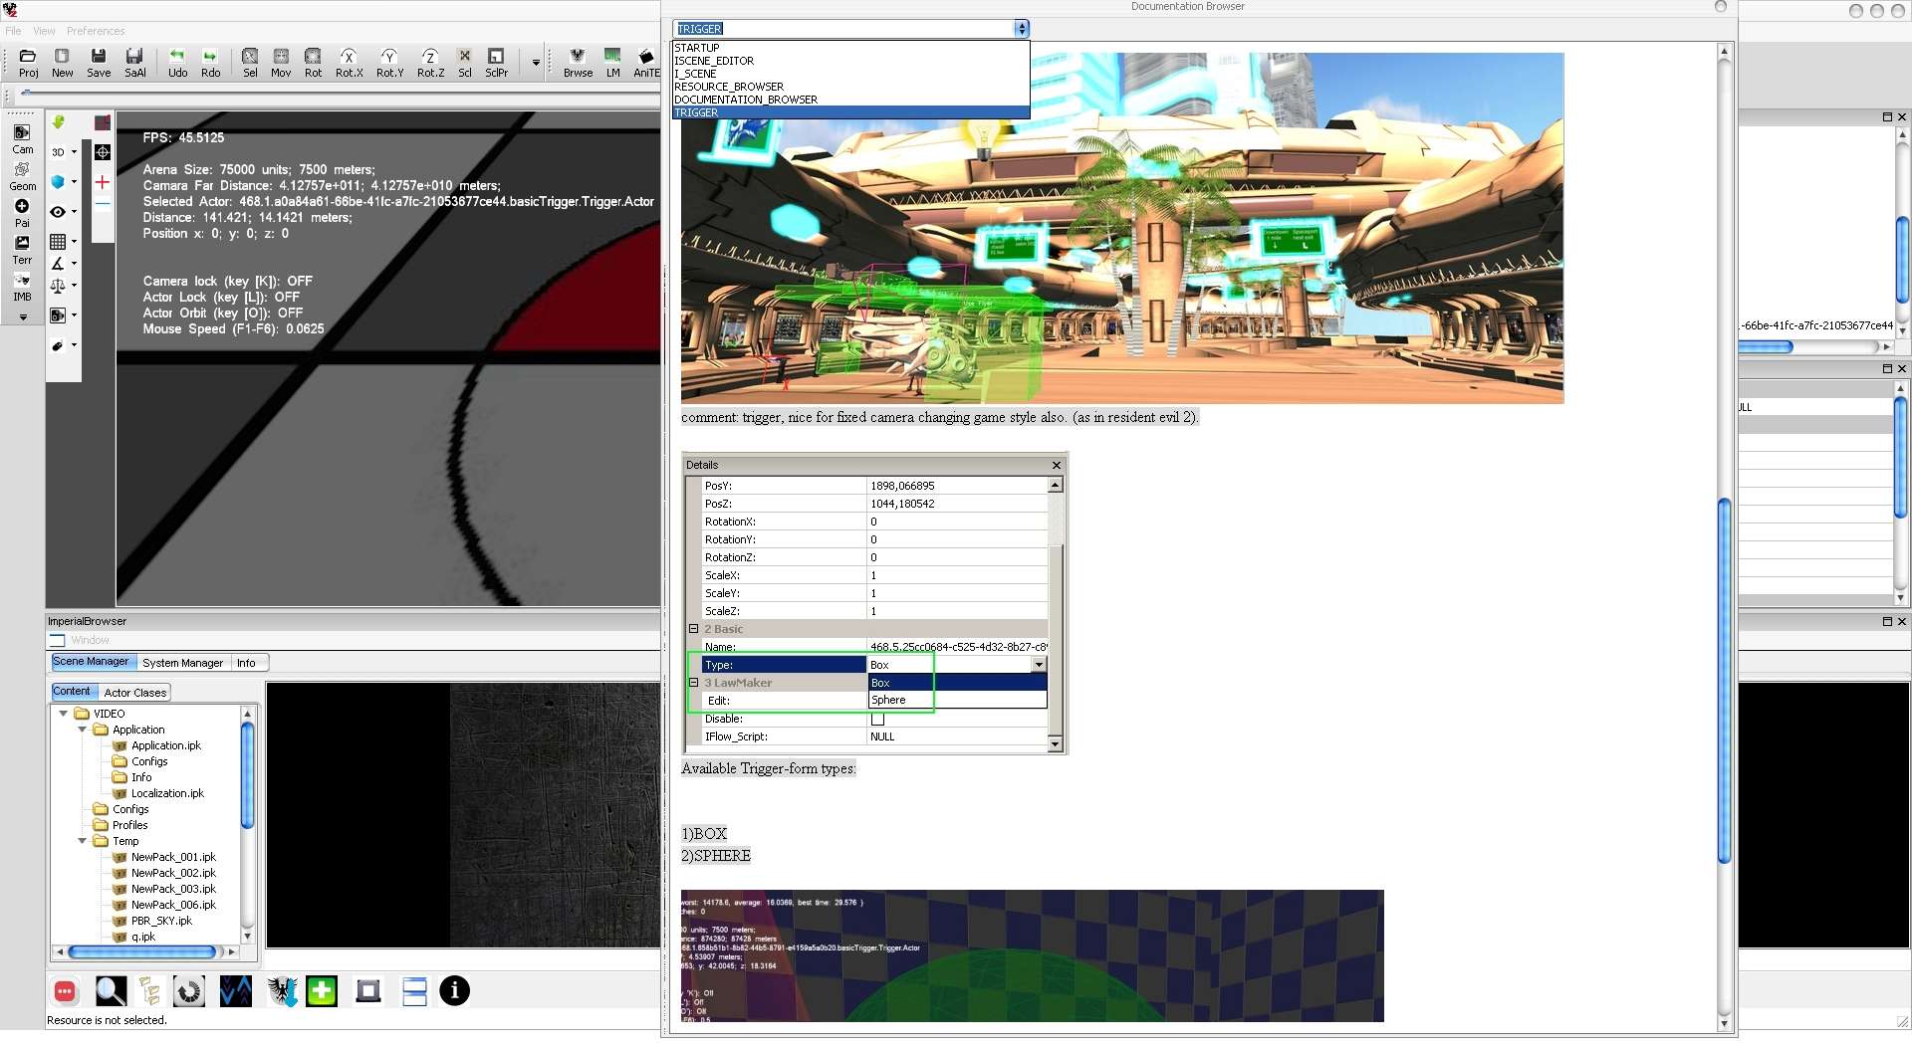Choose the Rot.Z axis tool
This screenshot has height=1049, width=1912.
pos(430,63)
